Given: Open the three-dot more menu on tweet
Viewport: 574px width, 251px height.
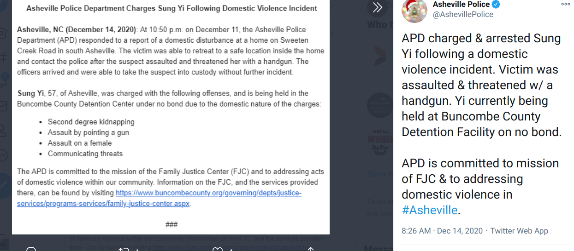Looking at the screenshot, I should click(565, 4).
